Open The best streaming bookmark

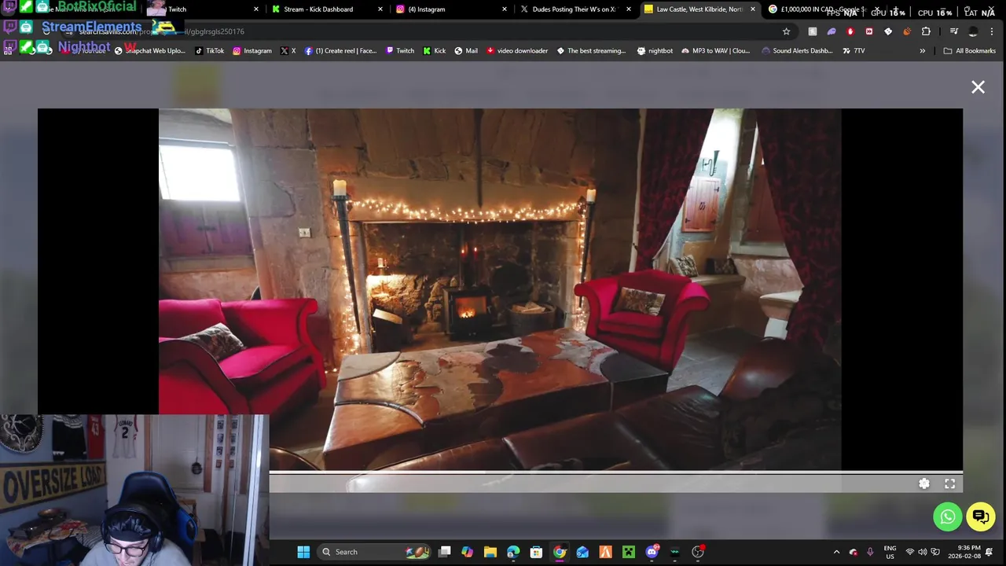pyautogui.click(x=591, y=51)
